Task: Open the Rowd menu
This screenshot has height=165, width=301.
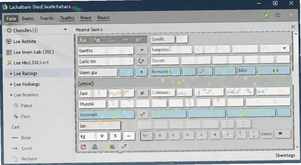Action: [x=86, y=18]
